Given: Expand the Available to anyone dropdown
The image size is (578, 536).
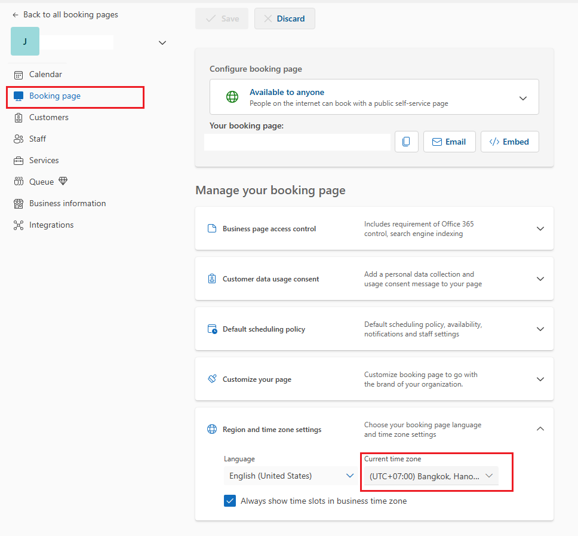Looking at the screenshot, I should point(522,98).
